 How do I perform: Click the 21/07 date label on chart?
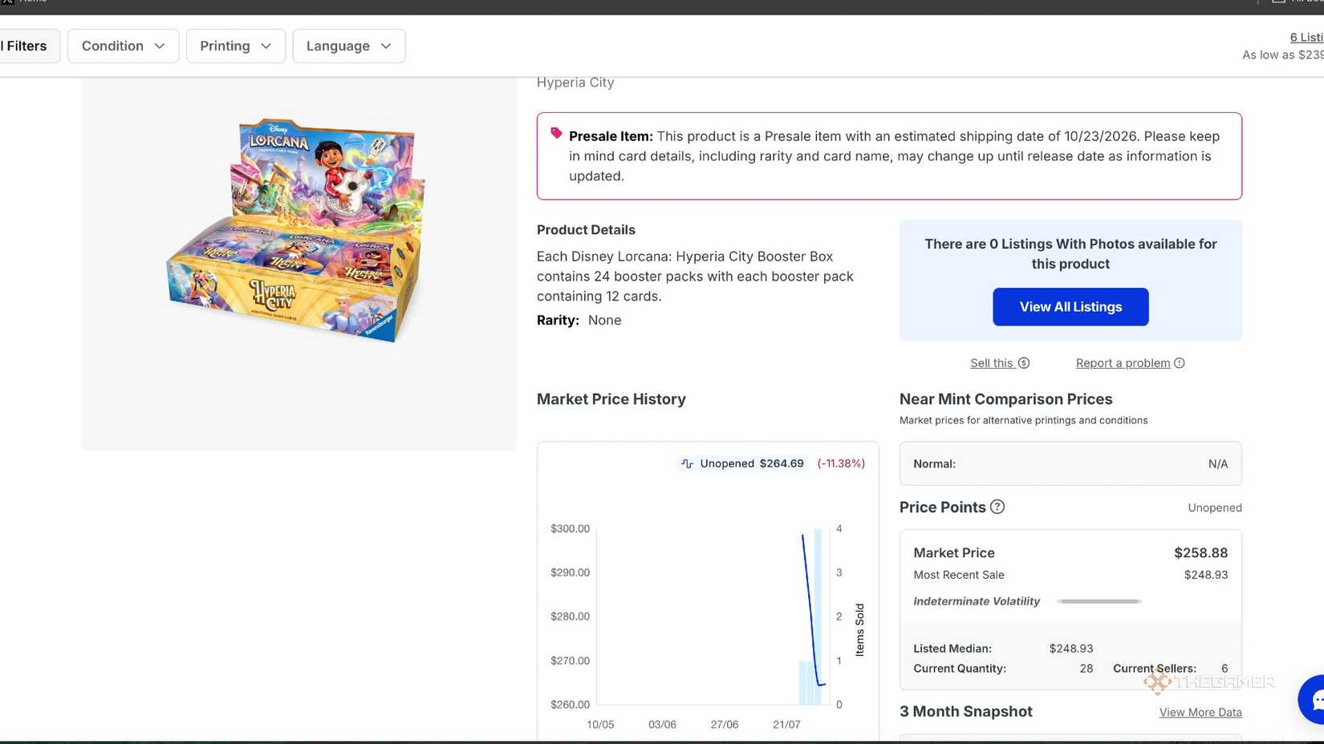[x=786, y=725]
